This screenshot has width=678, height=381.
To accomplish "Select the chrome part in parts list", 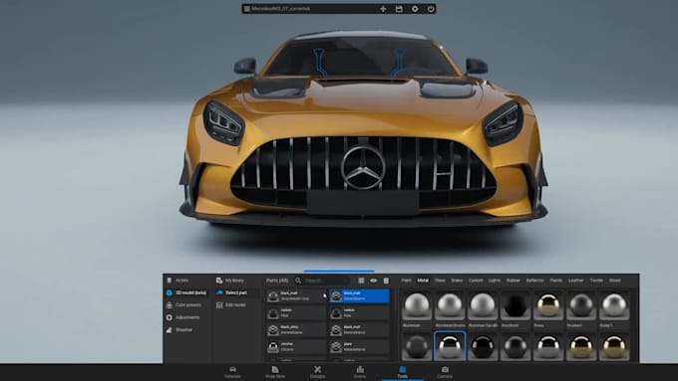I will [296, 346].
